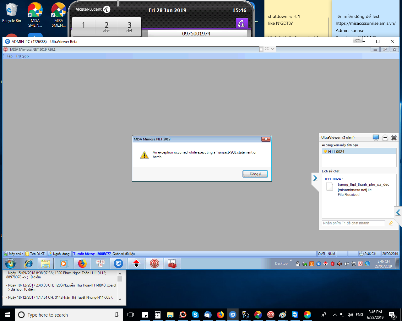Click the left chevron on the right screen edge
The width and height of the screenshot is (402, 321).
398,213
